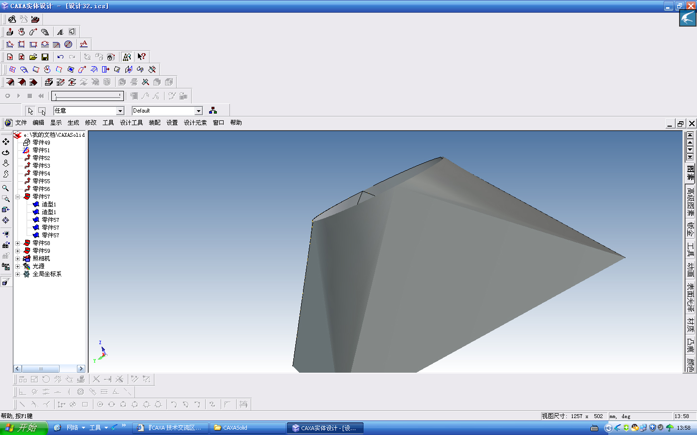This screenshot has height=435, width=697.
Task: Click the text annotation icon with underlined A
Action: click(84, 44)
